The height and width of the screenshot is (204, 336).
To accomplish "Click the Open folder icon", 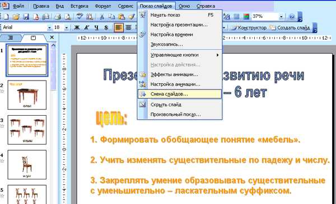I will click(16, 16).
